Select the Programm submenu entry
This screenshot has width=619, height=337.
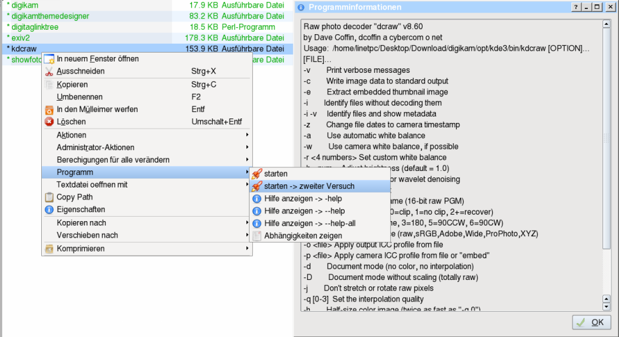coord(147,172)
